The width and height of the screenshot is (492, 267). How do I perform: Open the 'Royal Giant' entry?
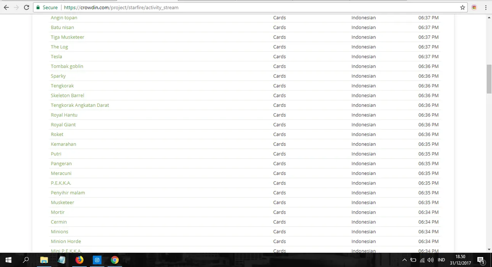click(x=63, y=124)
